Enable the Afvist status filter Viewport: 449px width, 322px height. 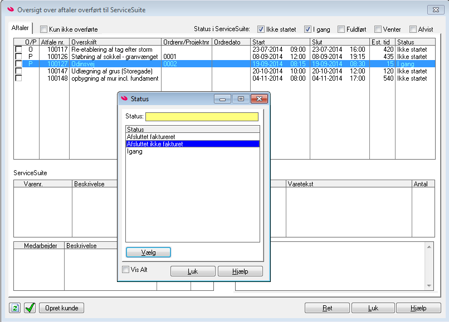pyautogui.click(x=413, y=29)
